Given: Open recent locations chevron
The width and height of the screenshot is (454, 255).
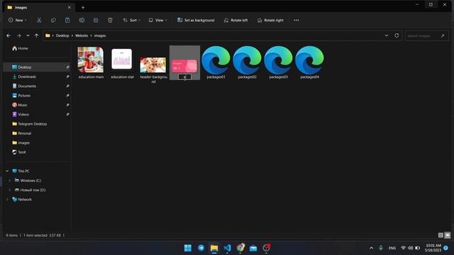Looking at the screenshot, I should click(28, 35).
